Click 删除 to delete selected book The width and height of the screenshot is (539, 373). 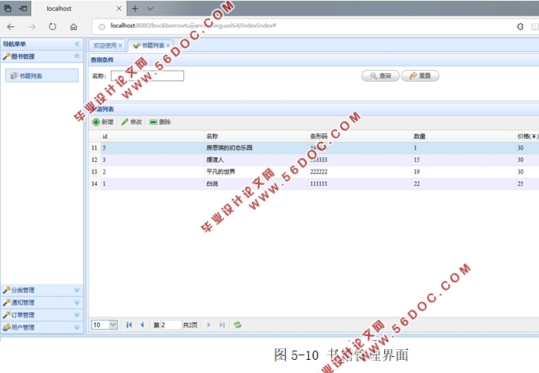click(x=160, y=122)
